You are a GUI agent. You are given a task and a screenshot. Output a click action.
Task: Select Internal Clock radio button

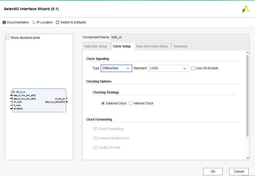pyautogui.click(x=130, y=103)
